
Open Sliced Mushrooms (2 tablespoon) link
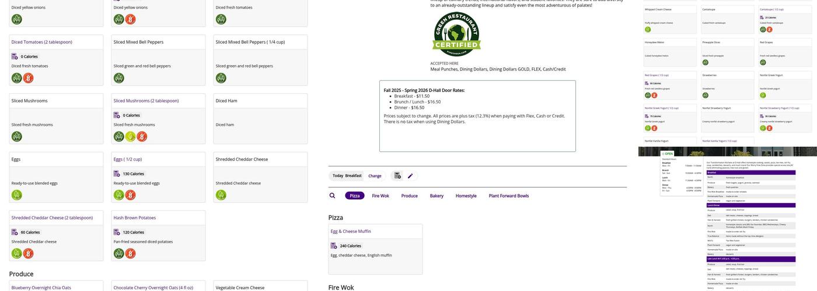pyautogui.click(x=146, y=101)
